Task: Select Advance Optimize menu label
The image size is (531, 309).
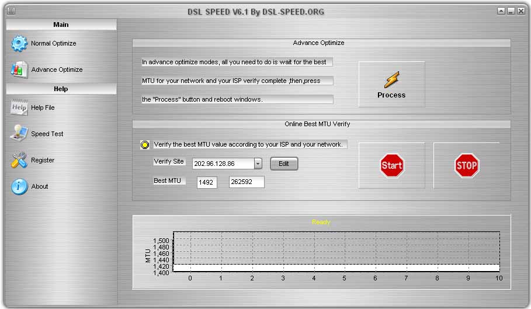Action: pos(57,70)
